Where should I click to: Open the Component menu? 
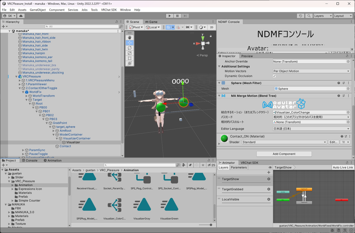click(x=57, y=10)
